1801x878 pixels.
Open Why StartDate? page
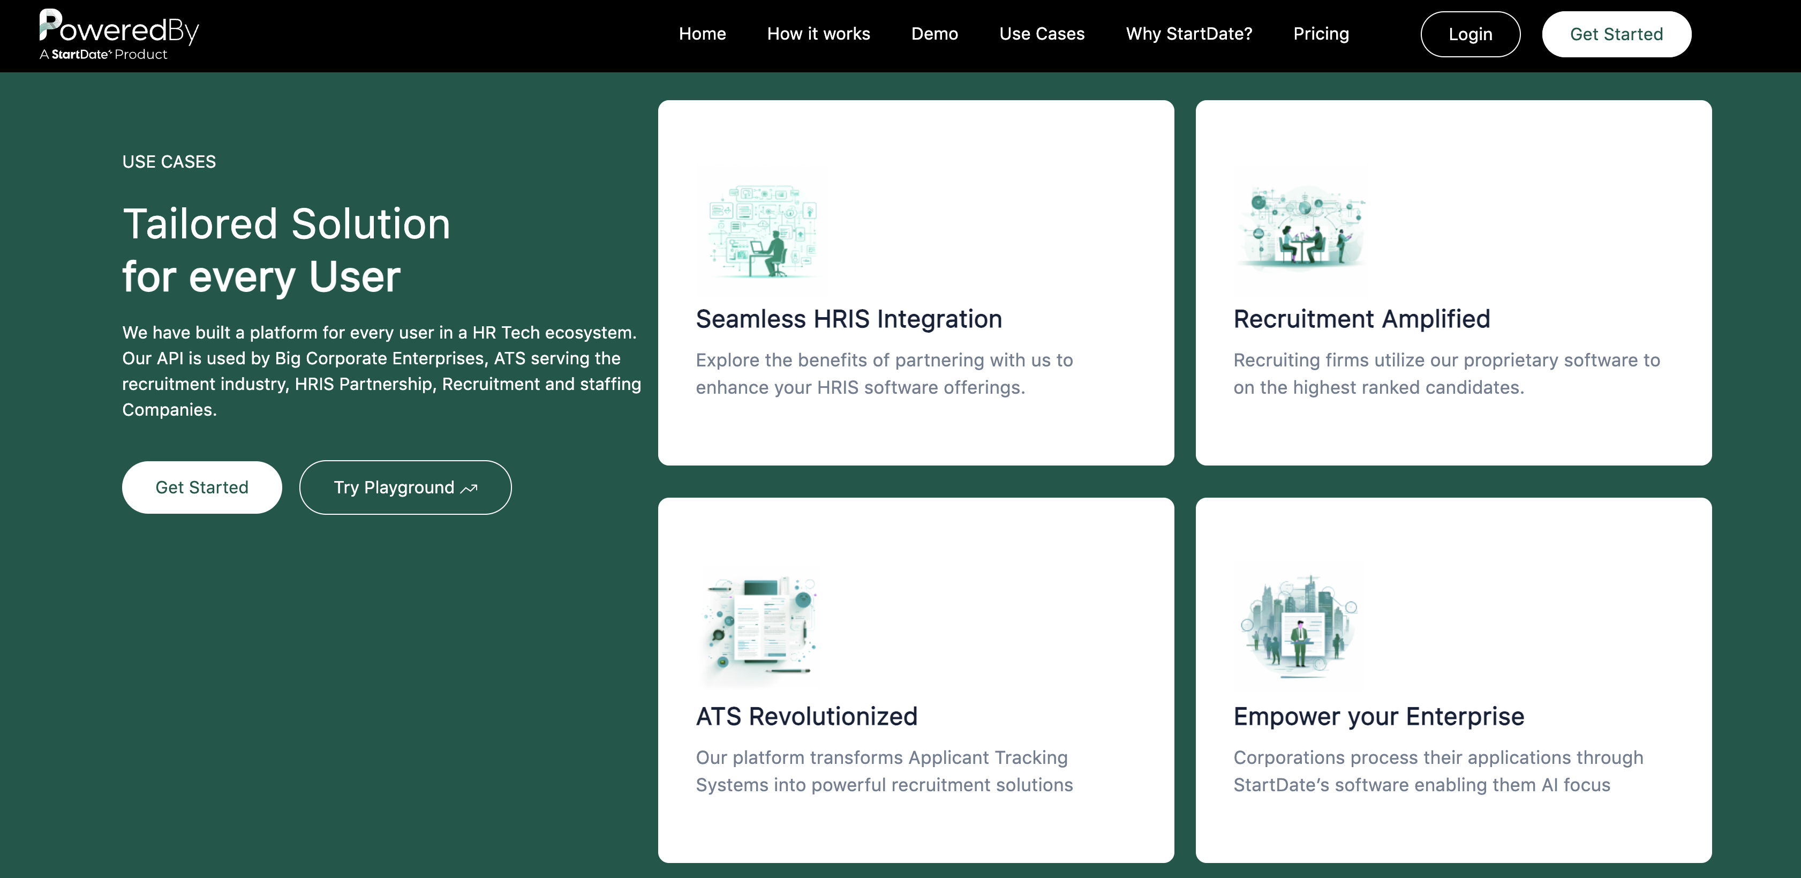pyautogui.click(x=1188, y=34)
